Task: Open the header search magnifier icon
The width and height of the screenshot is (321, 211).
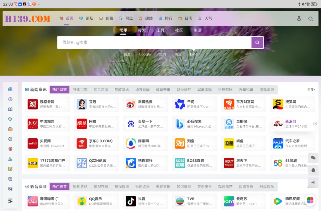Action: (311, 18)
